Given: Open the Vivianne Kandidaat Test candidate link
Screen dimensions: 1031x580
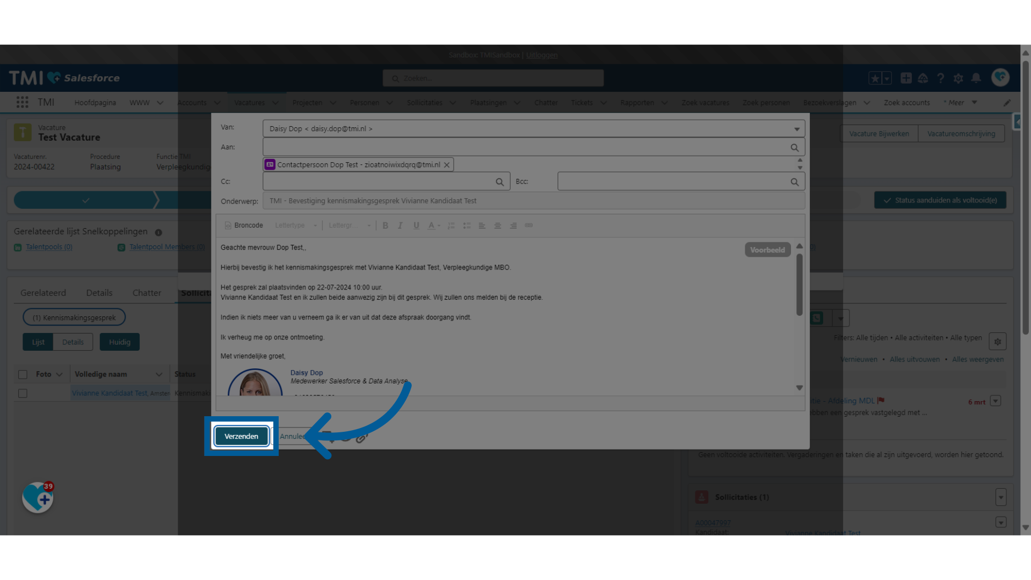Looking at the screenshot, I should (x=110, y=393).
